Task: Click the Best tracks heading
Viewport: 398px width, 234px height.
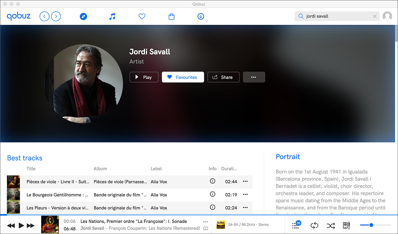Action: [25, 158]
